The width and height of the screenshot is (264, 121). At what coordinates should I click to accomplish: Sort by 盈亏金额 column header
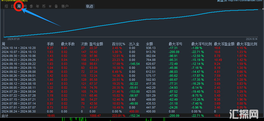coord(96,44)
